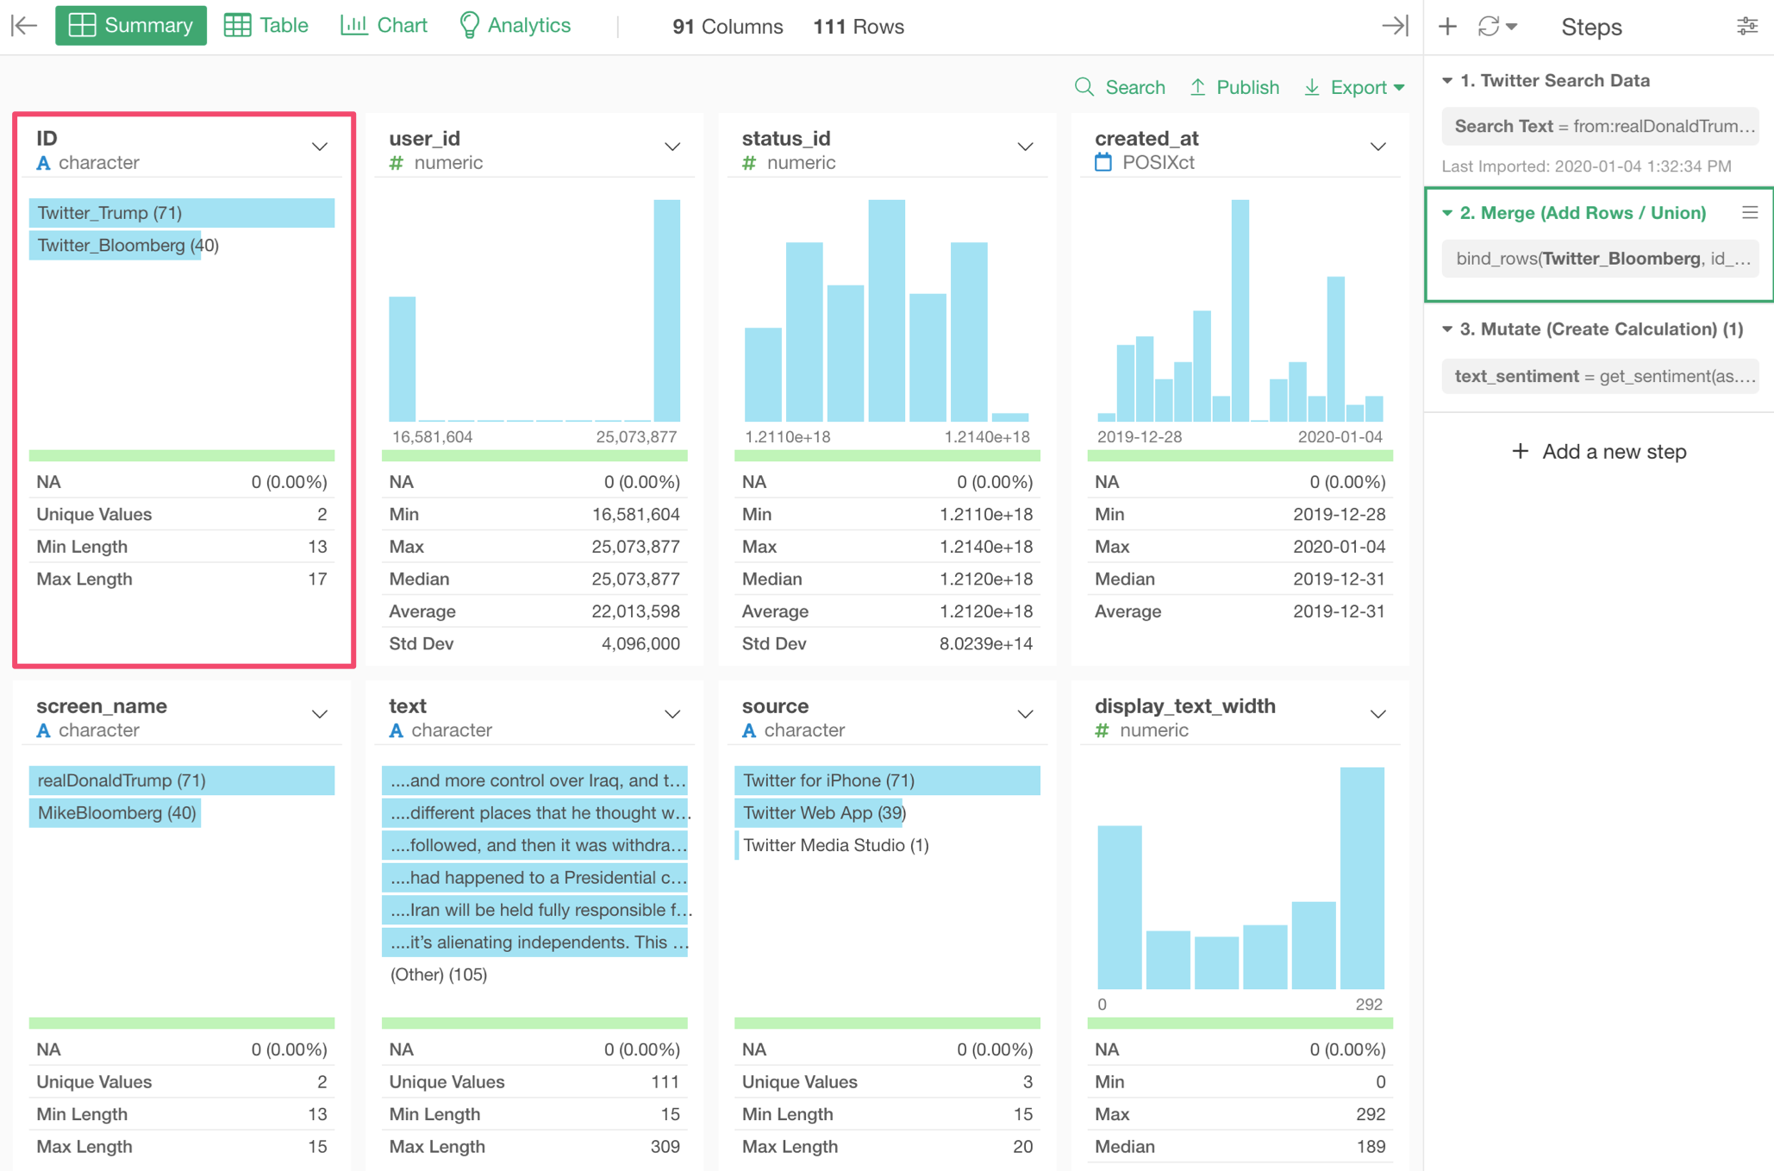
Task: Click the plus icon to add a step
Action: pos(1447,27)
